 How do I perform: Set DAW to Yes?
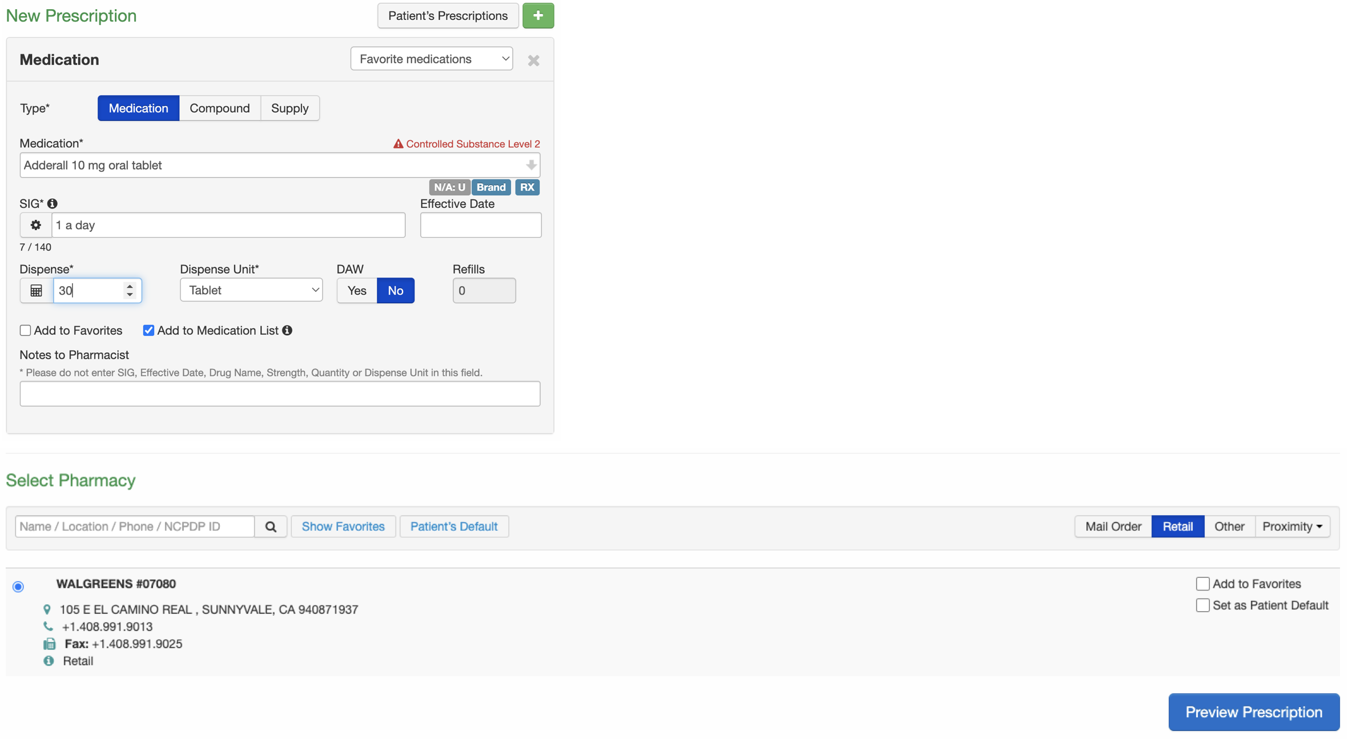[357, 291]
